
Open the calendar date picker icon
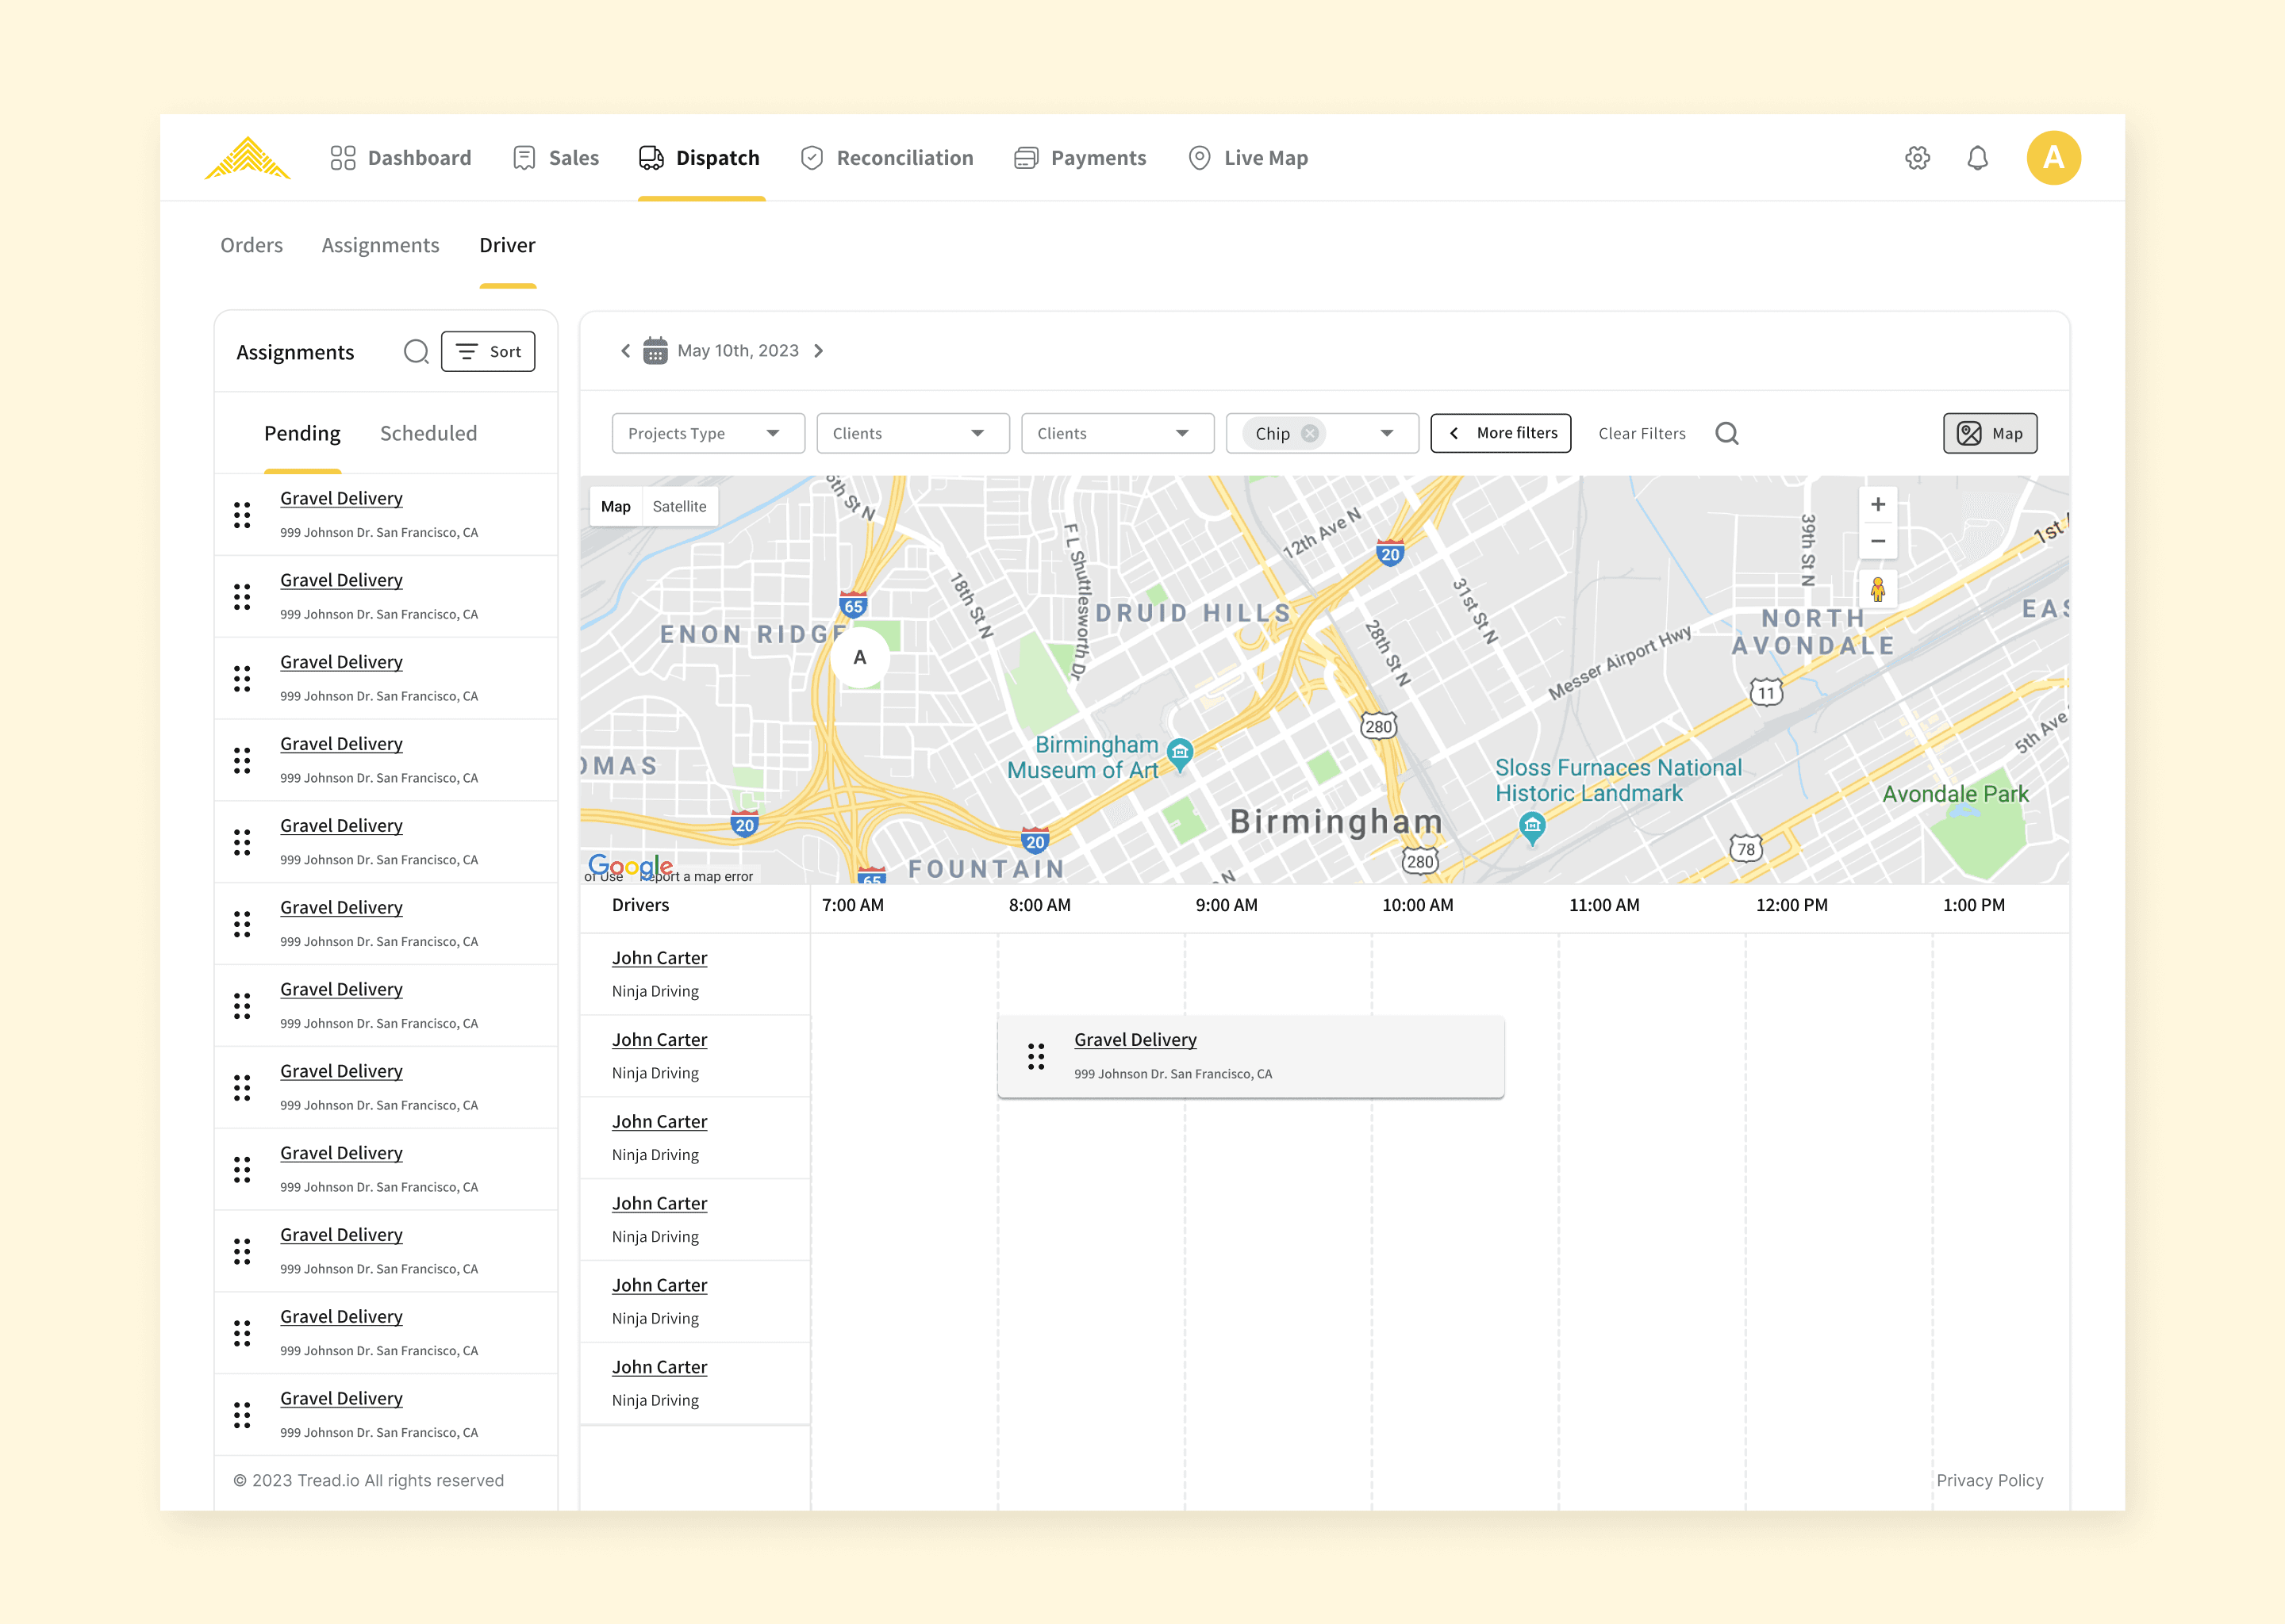655,351
